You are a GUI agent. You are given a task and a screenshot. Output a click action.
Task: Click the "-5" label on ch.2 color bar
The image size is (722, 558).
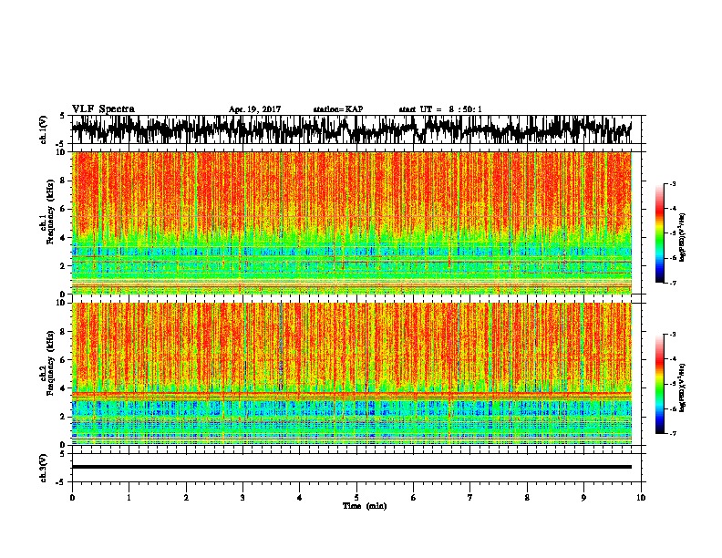pyautogui.click(x=673, y=384)
